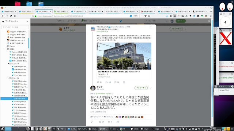Click the taskbar clock showing 19:28
The height and width of the screenshot is (131, 234).
[213, 128]
